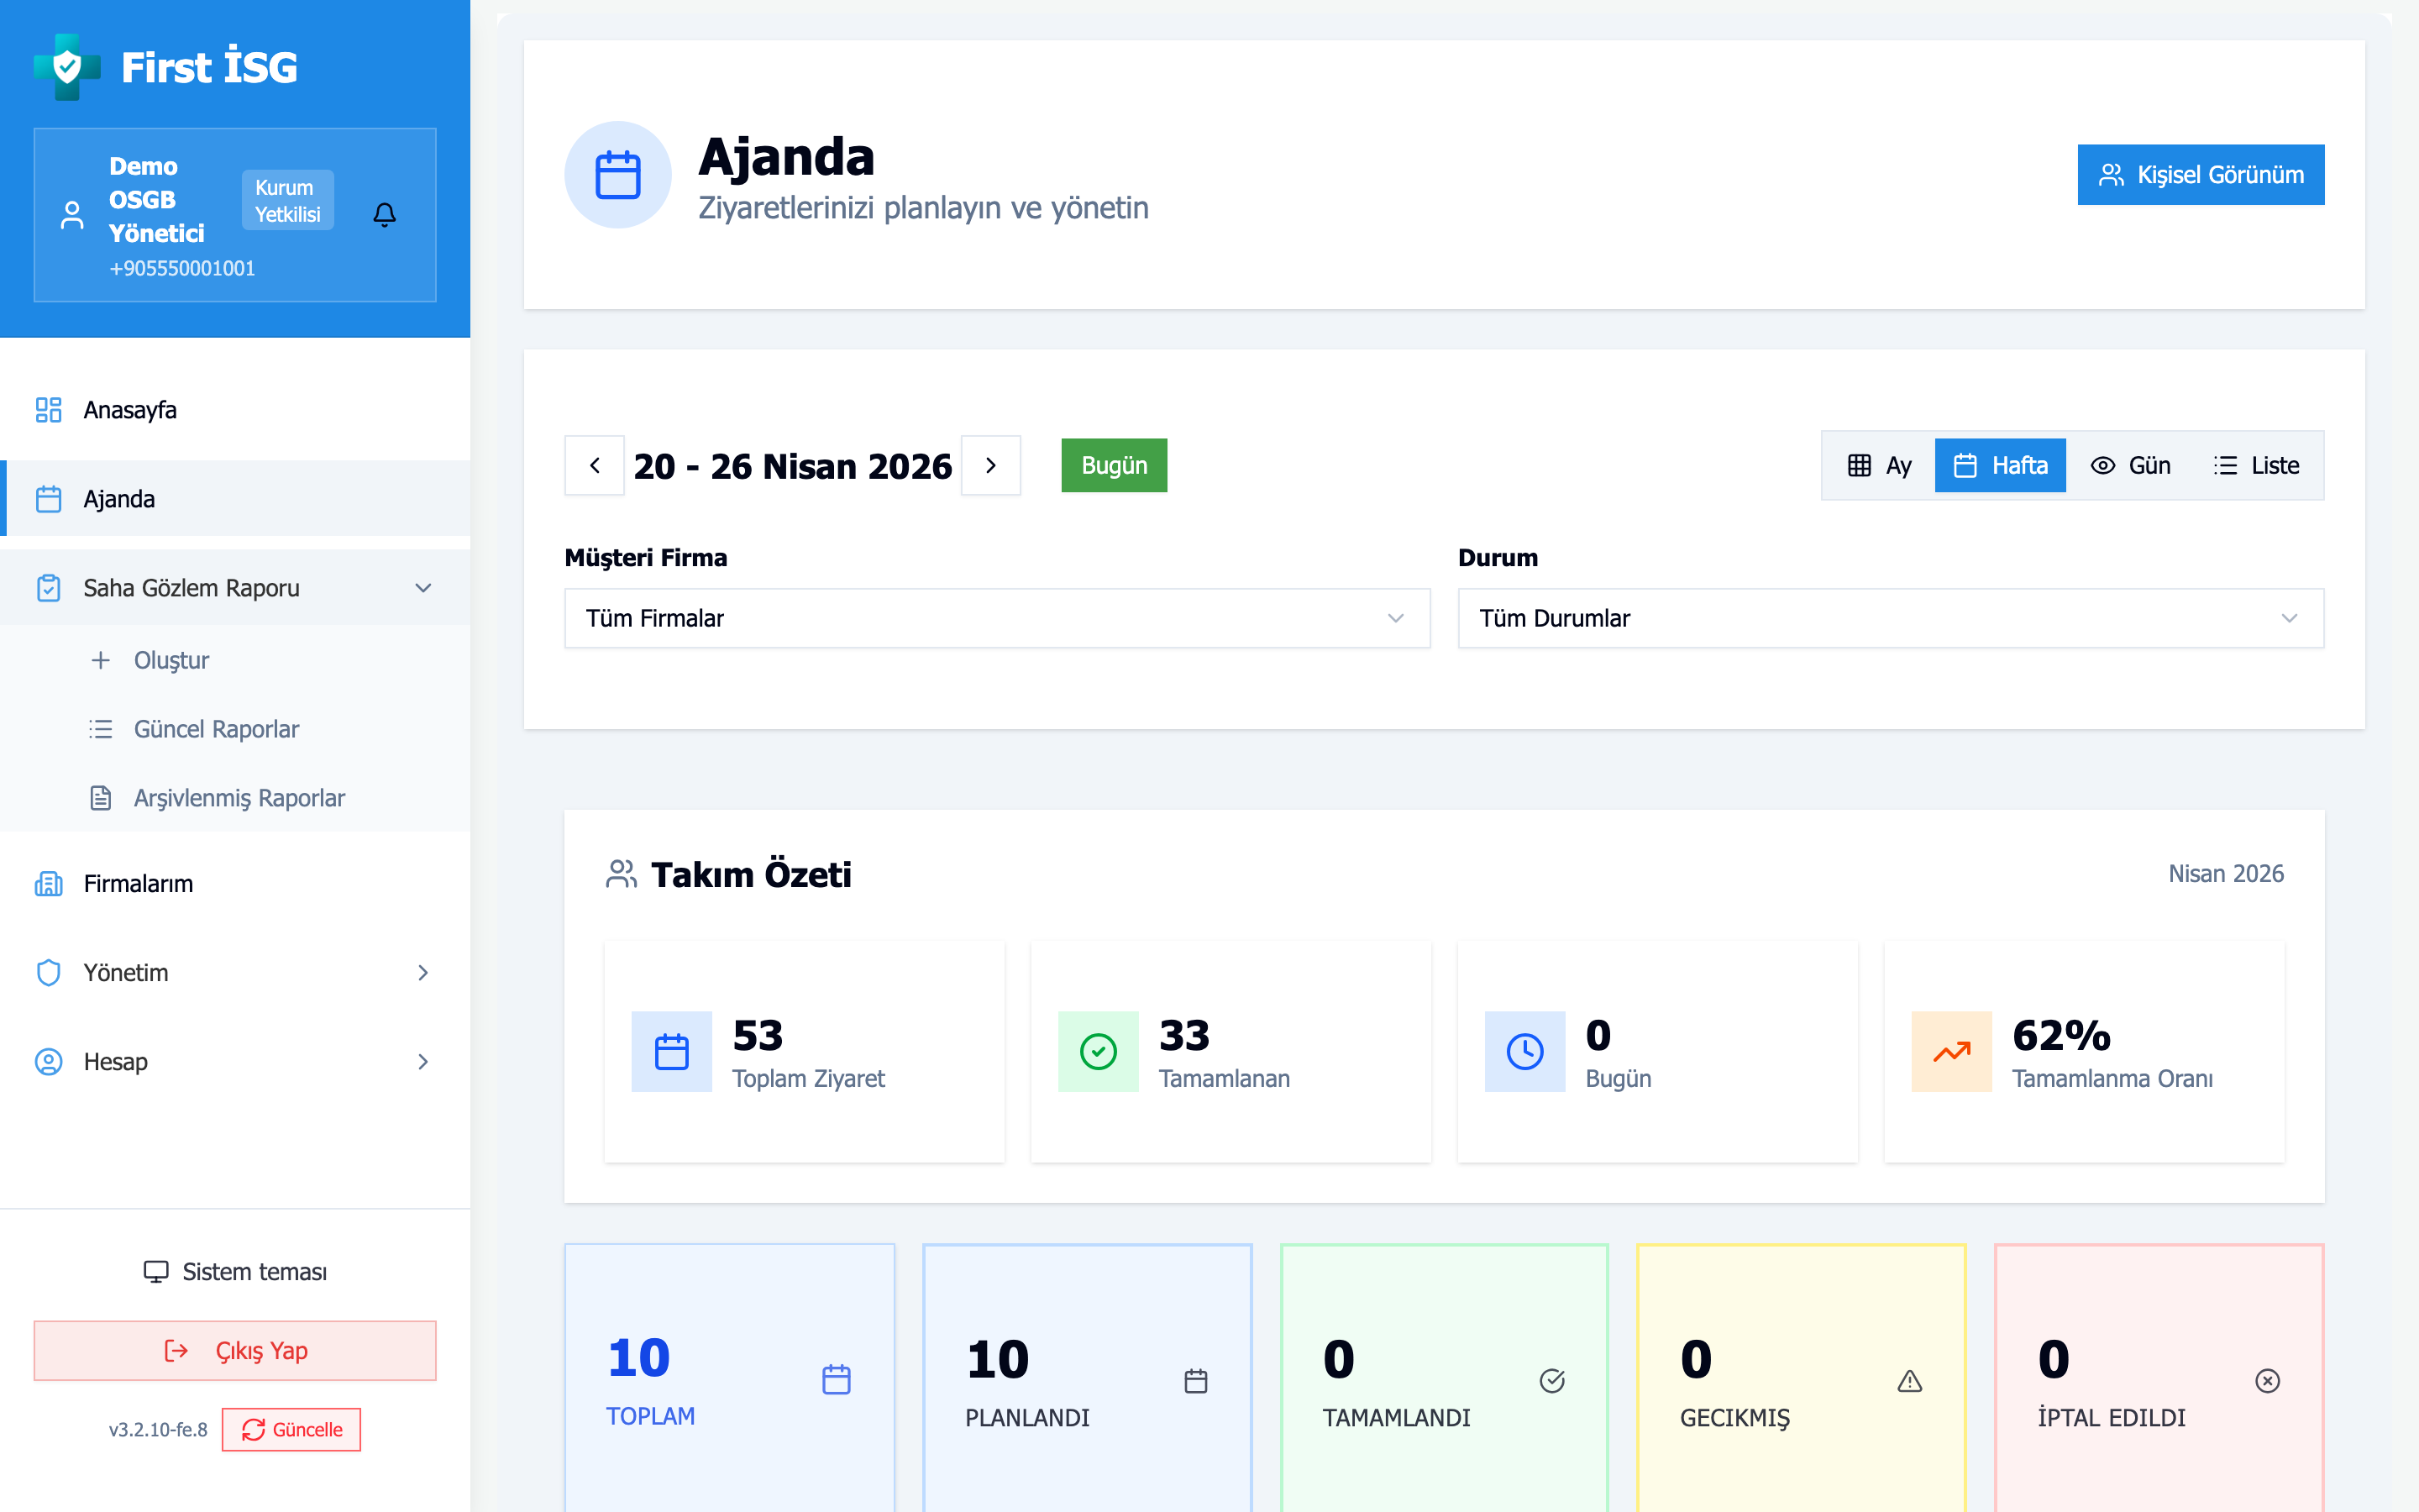Click the green Tamamlanan checkmark icon
This screenshot has height=1512, width=2419.
[1098, 1051]
